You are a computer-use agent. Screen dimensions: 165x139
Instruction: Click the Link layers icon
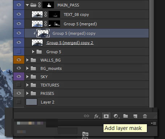point(86,116)
